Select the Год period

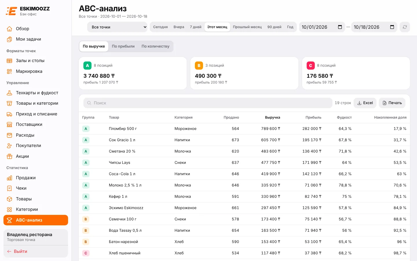[x=290, y=27]
